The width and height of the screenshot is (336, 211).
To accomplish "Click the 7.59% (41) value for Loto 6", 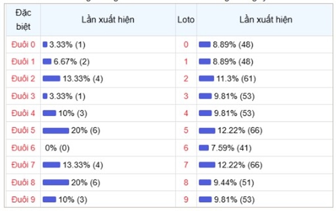I will [x=231, y=148].
